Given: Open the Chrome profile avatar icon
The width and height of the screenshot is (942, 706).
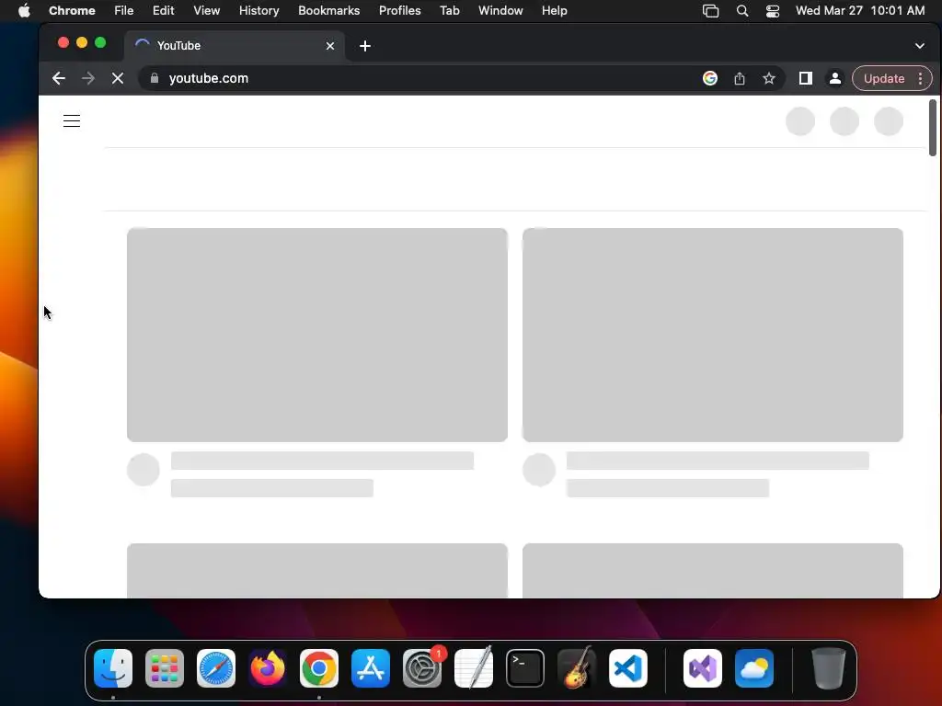Looking at the screenshot, I should pyautogui.click(x=835, y=78).
